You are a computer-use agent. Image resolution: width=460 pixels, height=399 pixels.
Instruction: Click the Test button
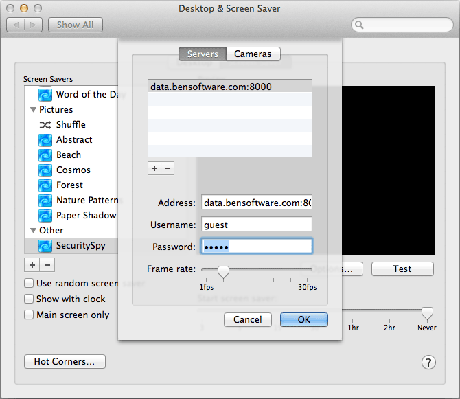point(402,269)
